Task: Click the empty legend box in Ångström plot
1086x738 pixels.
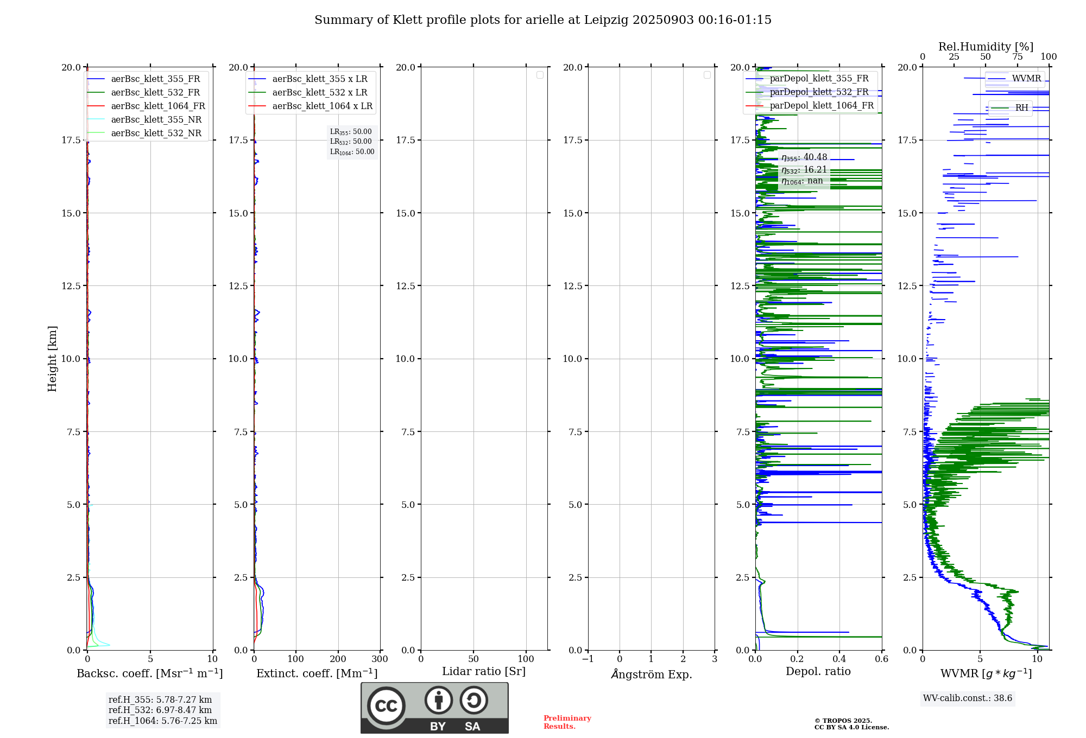Action: 707,75
